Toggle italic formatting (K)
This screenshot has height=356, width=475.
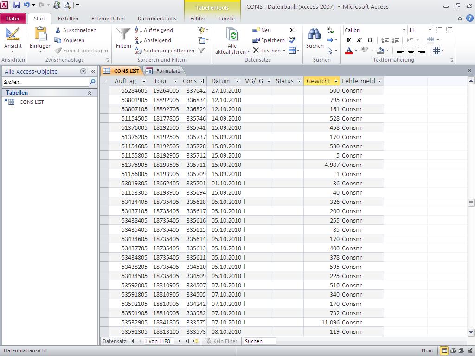click(x=359, y=40)
